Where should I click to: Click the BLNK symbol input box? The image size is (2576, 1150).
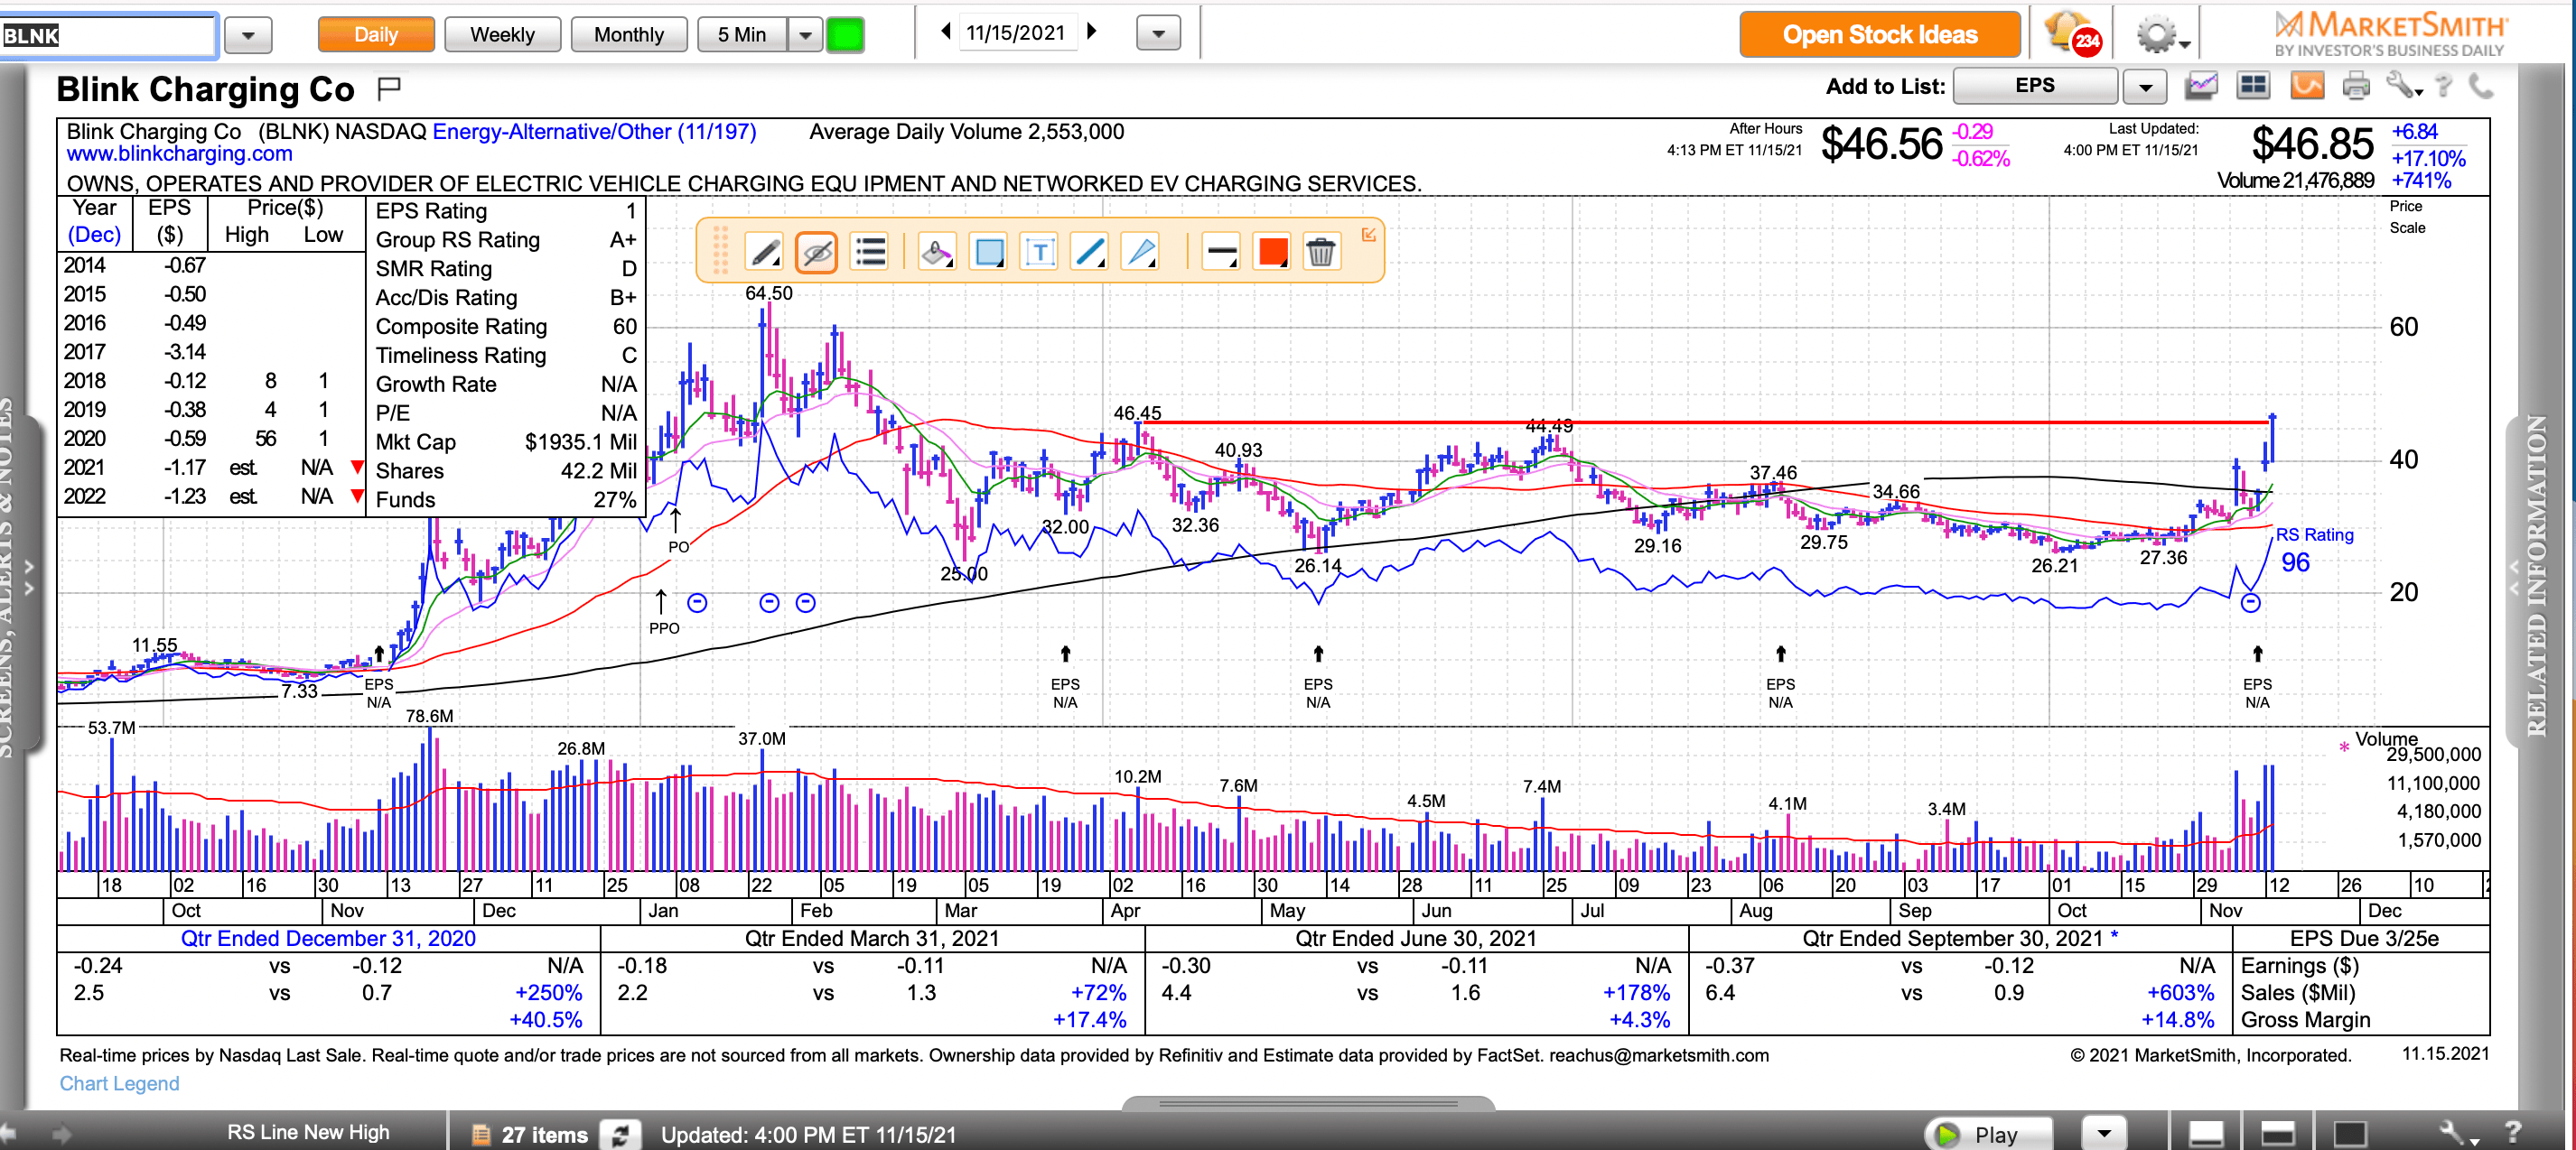click(108, 35)
